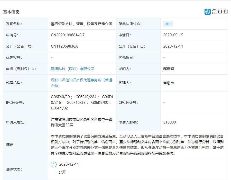Select the 基本信息 section heading

click(x=11, y=12)
